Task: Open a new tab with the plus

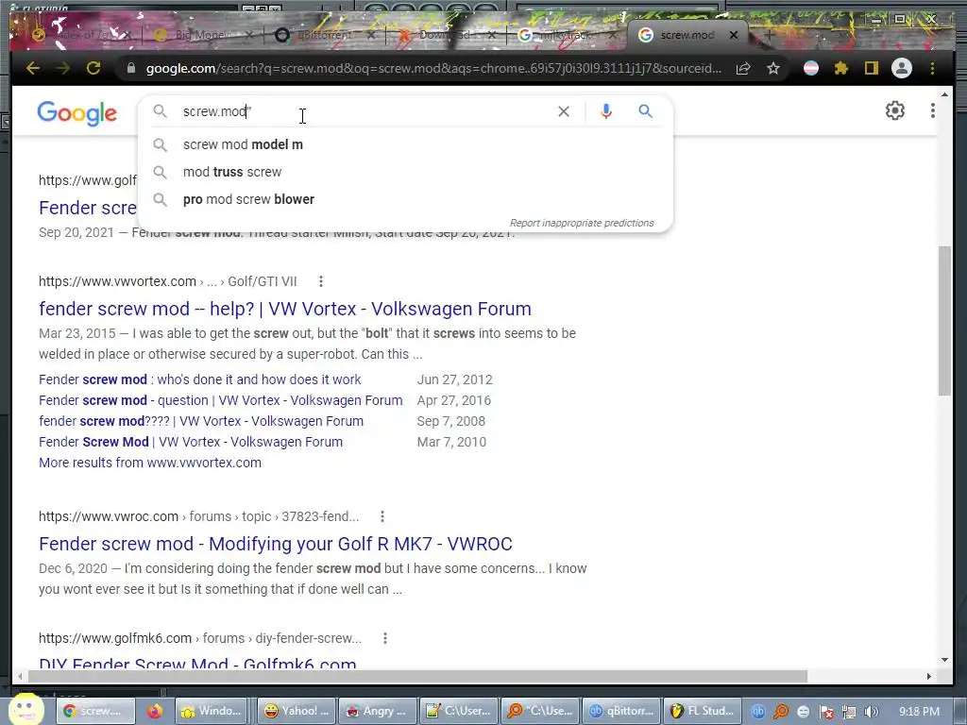Action: click(769, 35)
